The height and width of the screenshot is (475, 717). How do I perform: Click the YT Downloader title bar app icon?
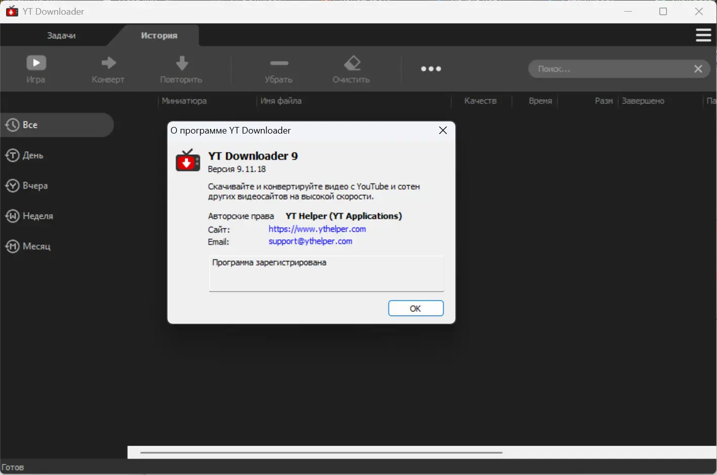pos(12,11)
